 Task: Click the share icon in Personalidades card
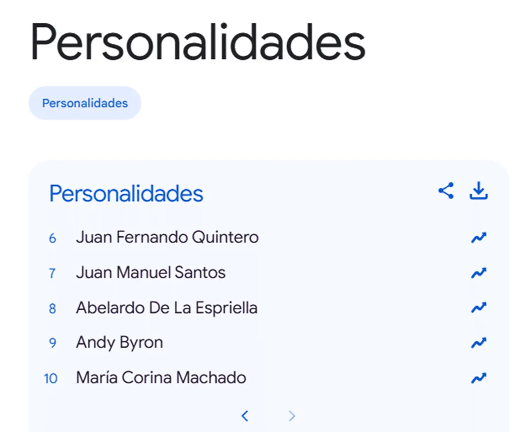(446, 191)
